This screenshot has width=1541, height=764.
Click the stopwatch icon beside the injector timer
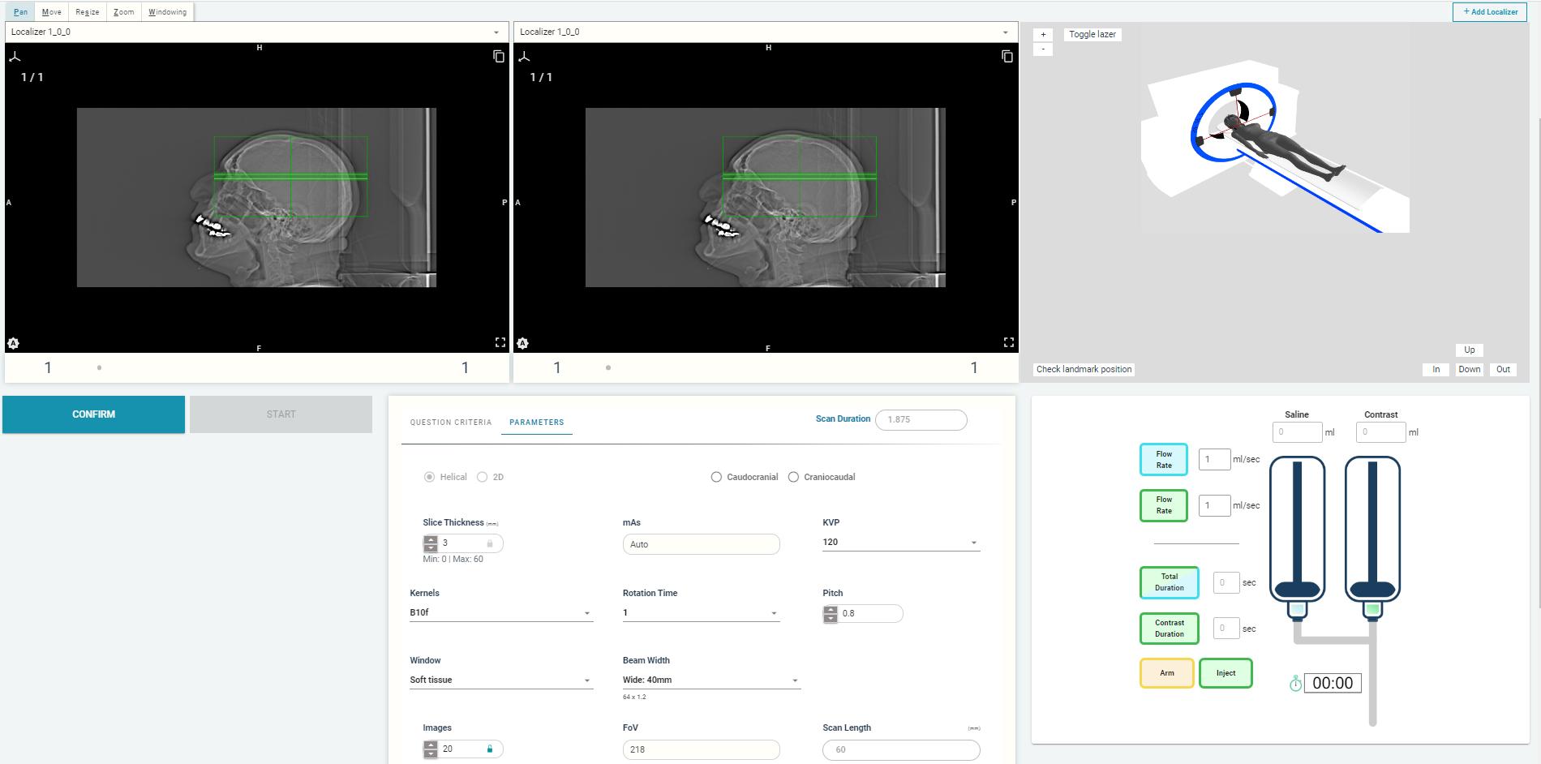point(1295,684)
